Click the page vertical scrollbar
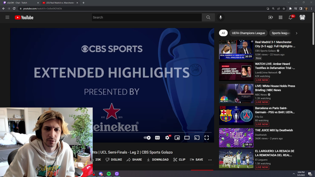Viewport: 315px width, 177px height. [x=314, y=28]
